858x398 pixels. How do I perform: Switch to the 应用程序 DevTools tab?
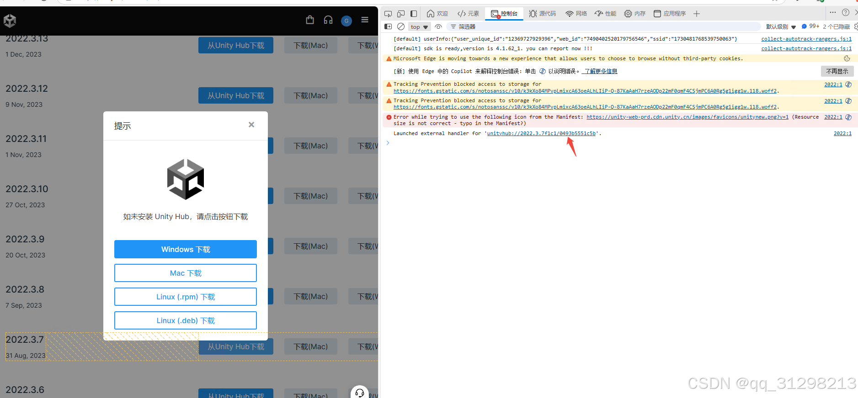tap(670, 14)
